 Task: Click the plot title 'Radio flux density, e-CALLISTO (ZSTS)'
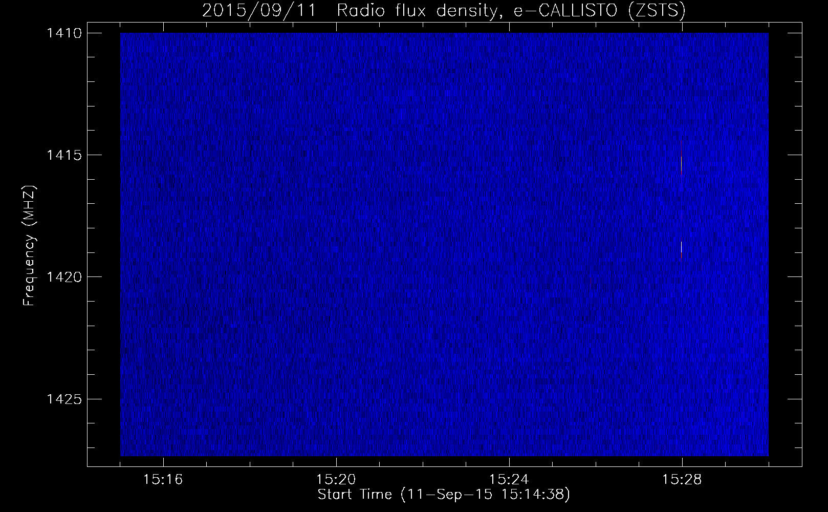[x=511, y=11]
